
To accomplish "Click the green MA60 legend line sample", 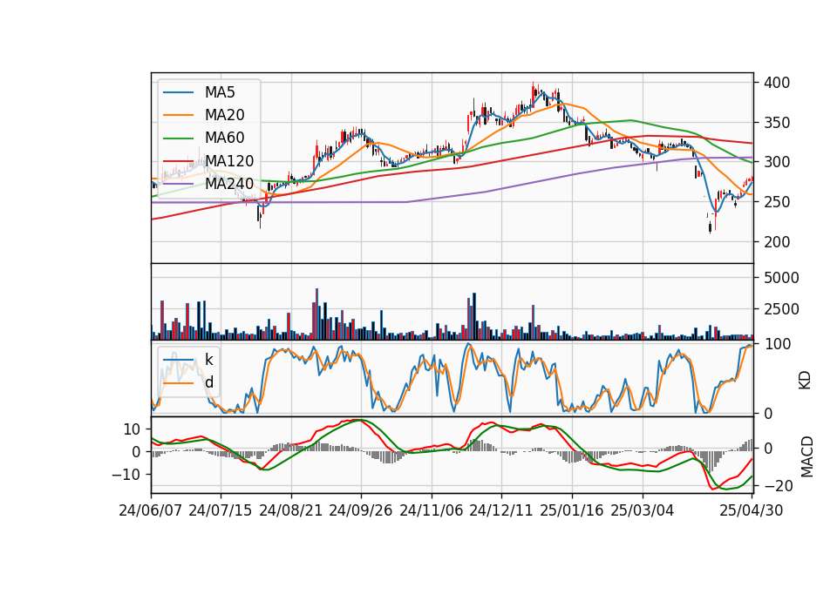I will point(178,138).
